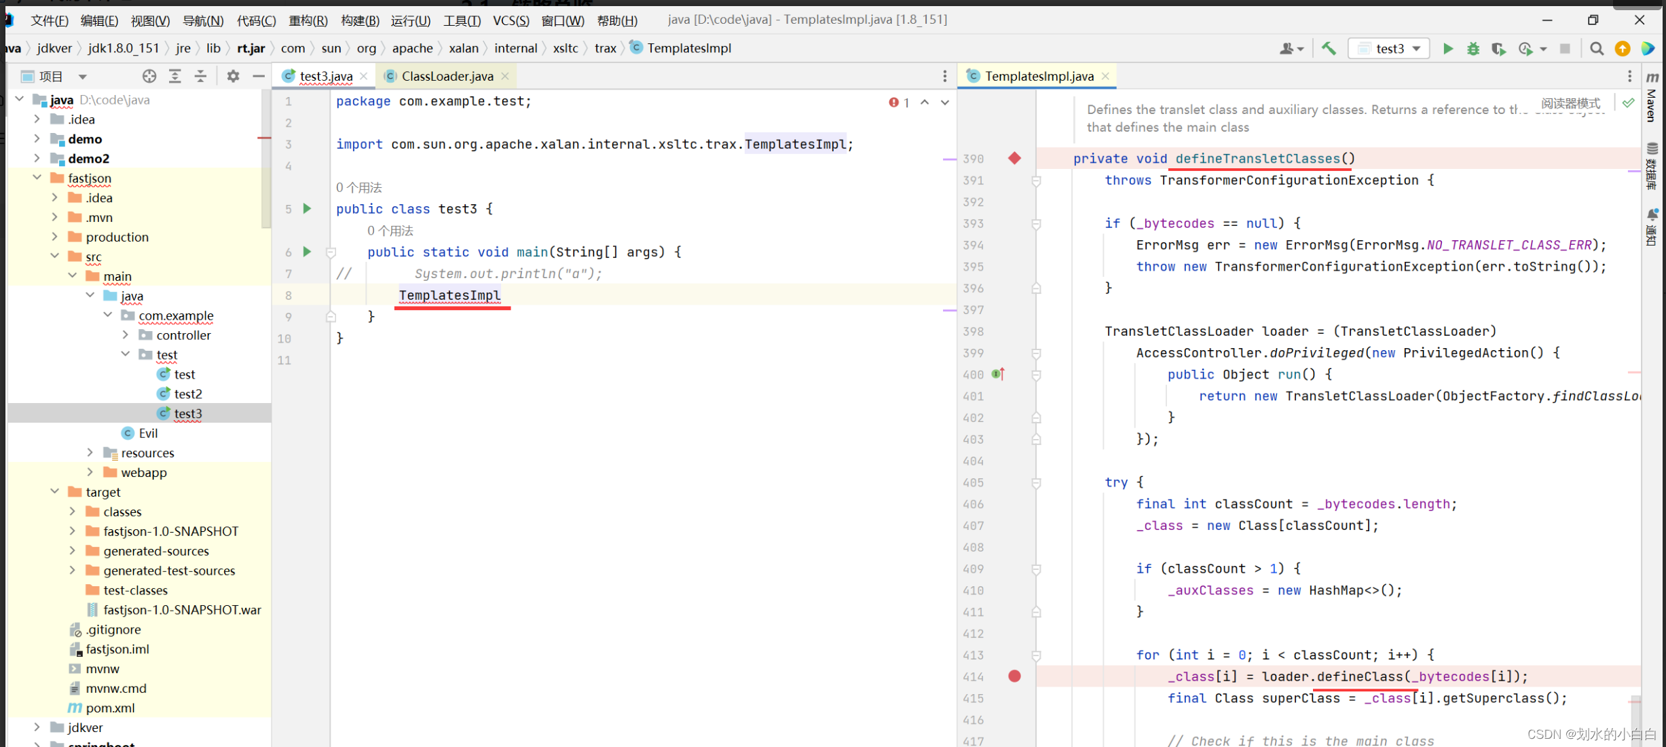1666x747 pixels.
Task: Click Run with Coverage shield icon
Action: click(1498, 49)
